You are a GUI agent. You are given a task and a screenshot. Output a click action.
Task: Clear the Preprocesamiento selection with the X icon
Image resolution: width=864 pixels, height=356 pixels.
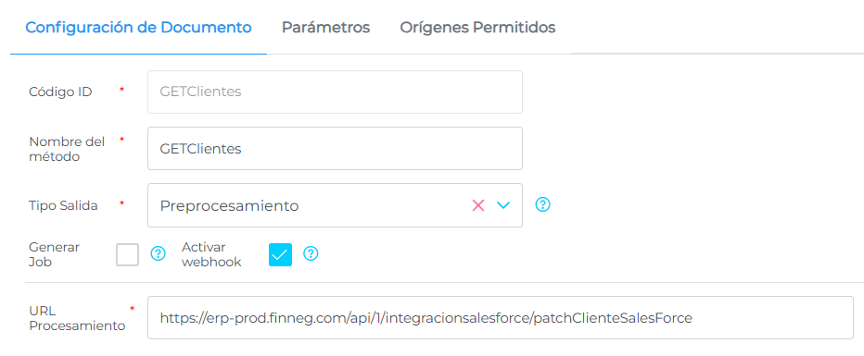(477, 205)
